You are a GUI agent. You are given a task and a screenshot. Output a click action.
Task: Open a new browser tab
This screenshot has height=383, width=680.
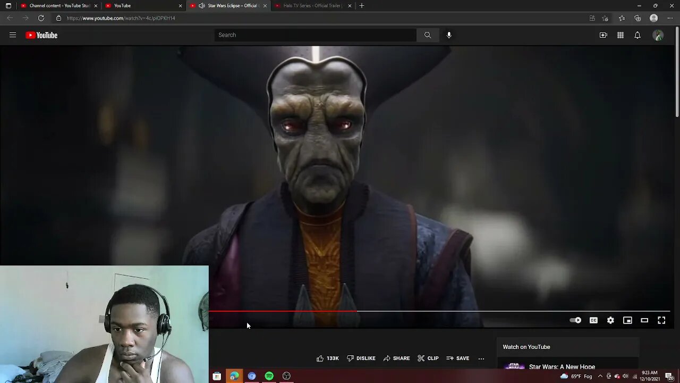tap(362, 6)
